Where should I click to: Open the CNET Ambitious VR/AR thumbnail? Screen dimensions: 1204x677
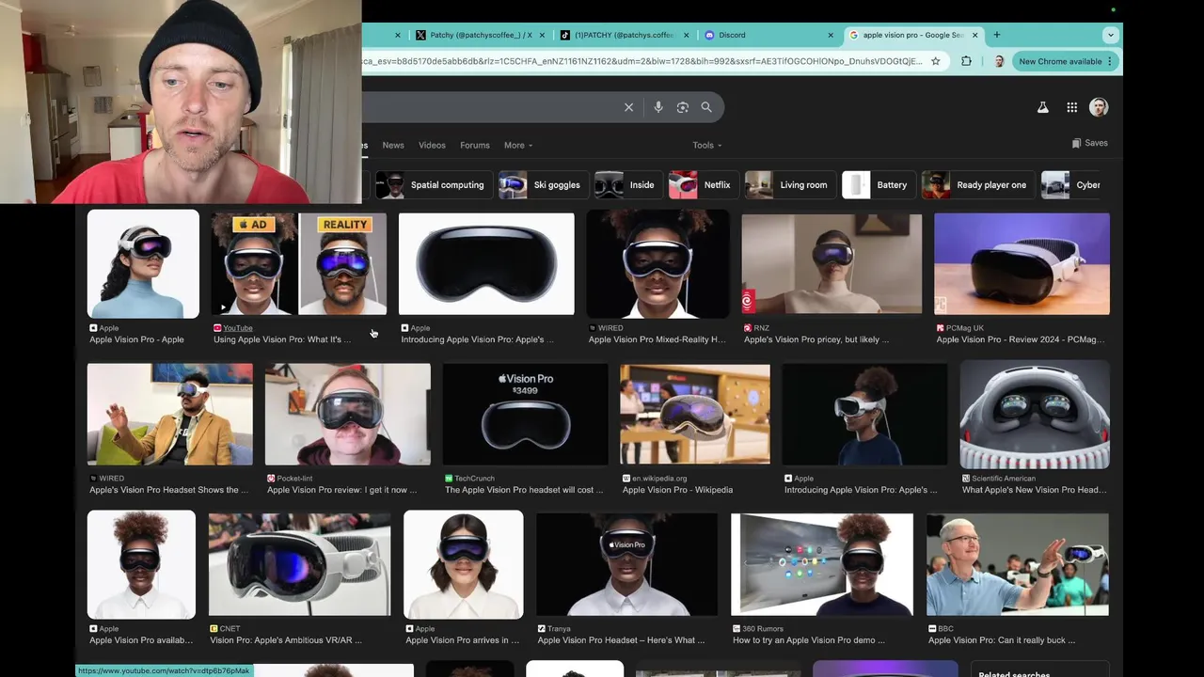(x=299, y=564)
